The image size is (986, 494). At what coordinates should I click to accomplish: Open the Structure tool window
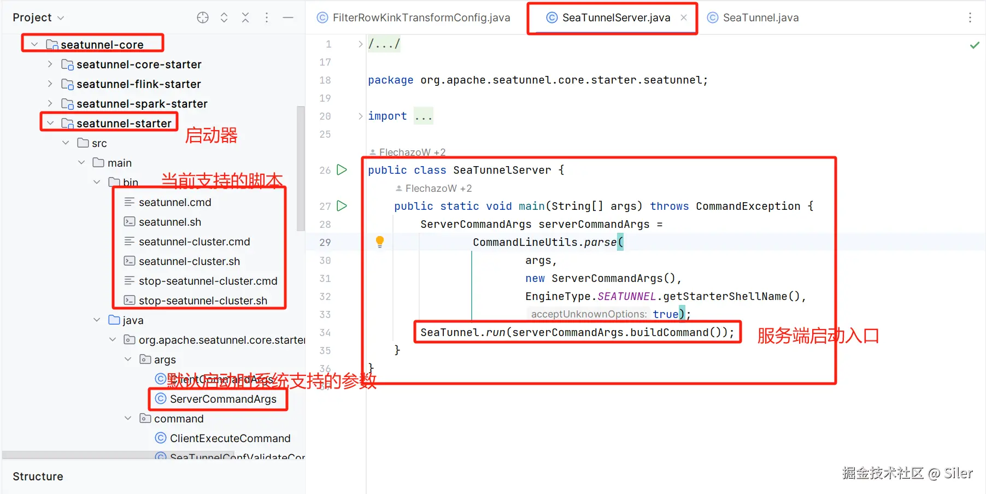pyautogui.click(x=38, y=477)
